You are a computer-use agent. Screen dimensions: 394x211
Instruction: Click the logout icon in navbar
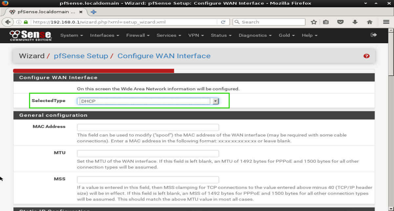[374, 35]
